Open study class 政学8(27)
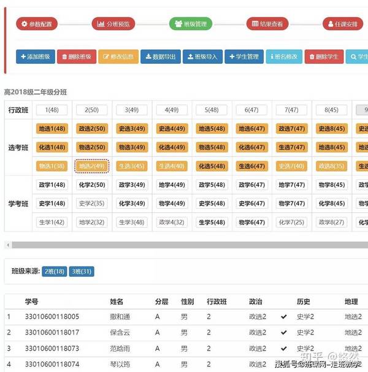Image resolution: width=368 pixels, height=372 pixels. coord(331,222)
